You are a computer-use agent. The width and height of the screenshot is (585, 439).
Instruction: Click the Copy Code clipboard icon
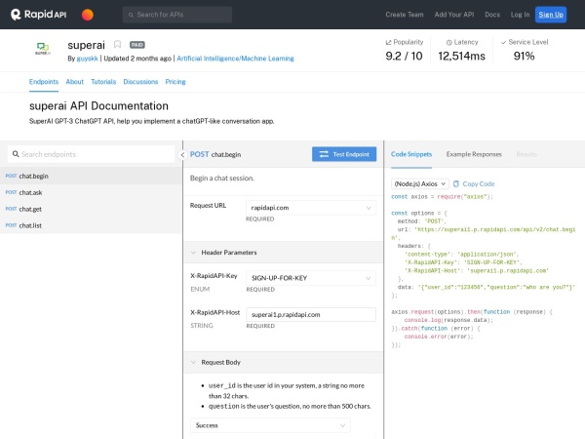pyautogui.click(x=456, y=183)
